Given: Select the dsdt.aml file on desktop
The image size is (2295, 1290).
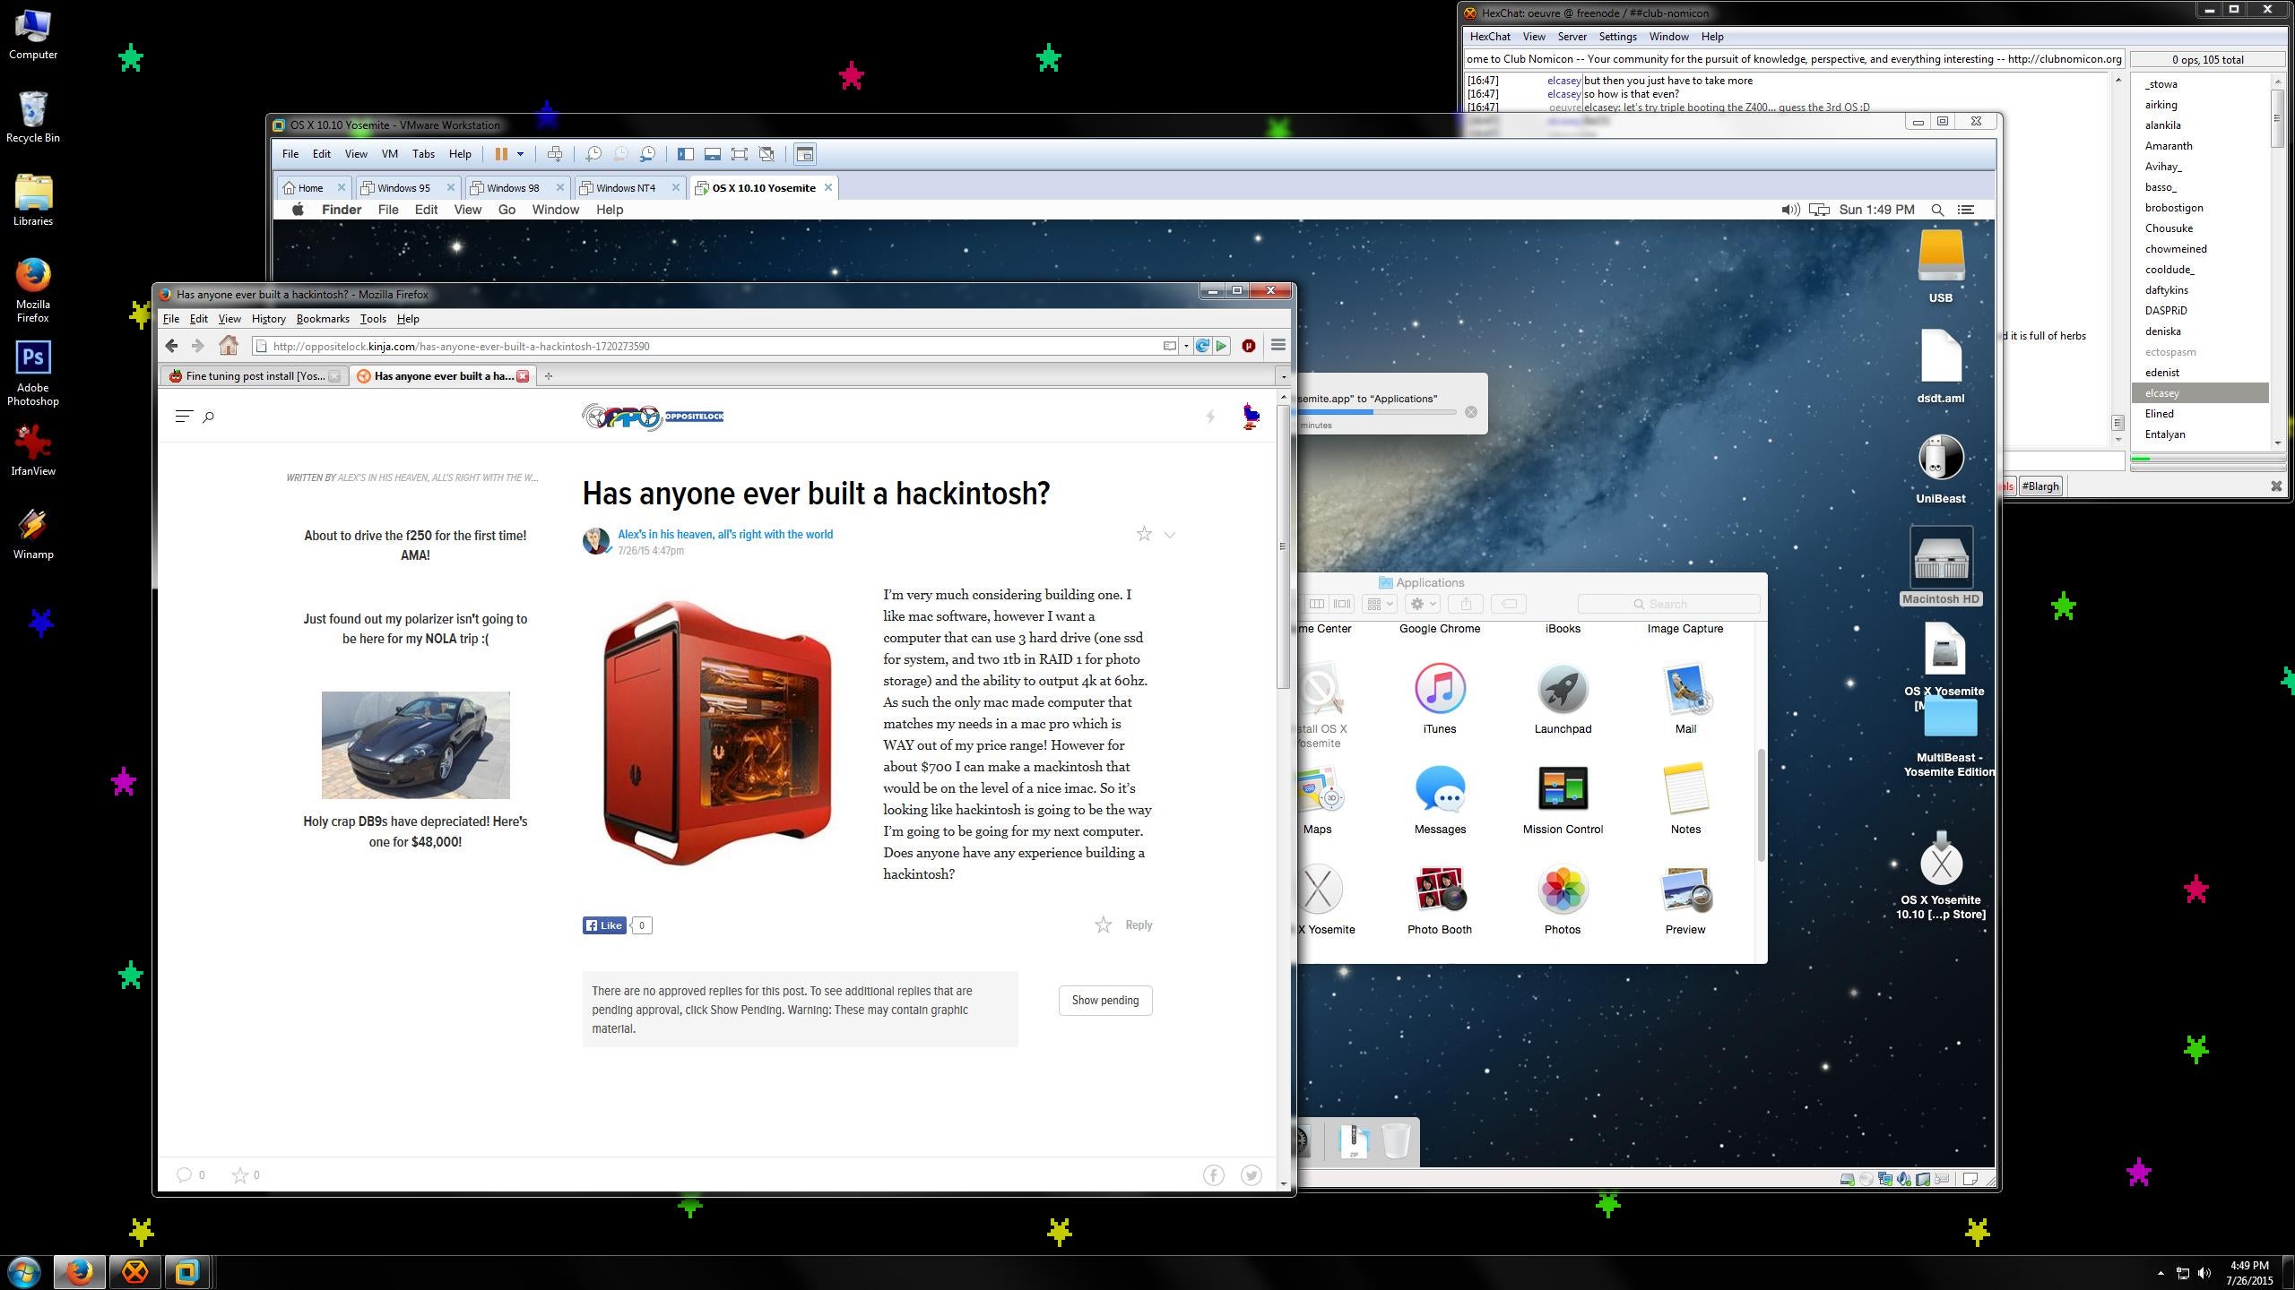Looking at the screenshot, I should tap(1941, 366).
